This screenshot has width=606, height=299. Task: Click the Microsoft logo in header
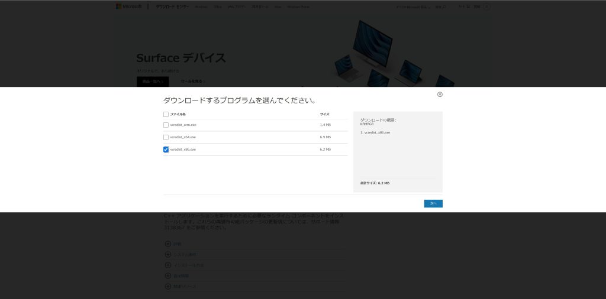click(x=128, y=6)
